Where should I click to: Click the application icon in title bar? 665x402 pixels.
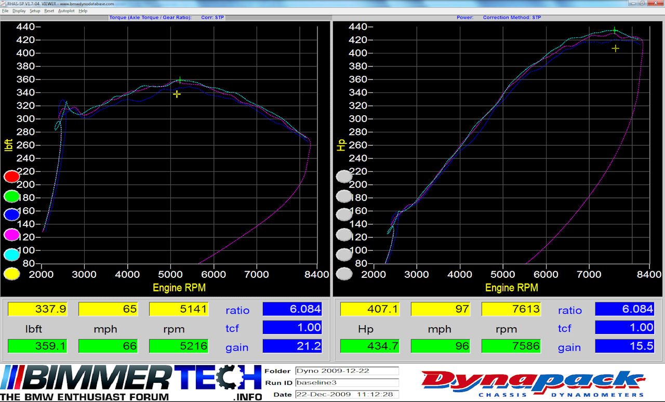(4, 3)
